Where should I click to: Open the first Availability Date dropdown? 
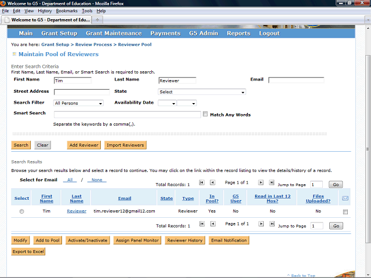[166, 103]
